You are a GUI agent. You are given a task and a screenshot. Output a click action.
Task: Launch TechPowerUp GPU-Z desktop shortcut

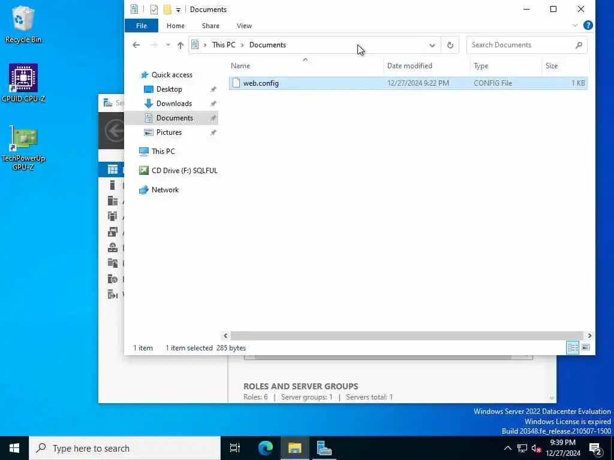[x=23, y=147]
